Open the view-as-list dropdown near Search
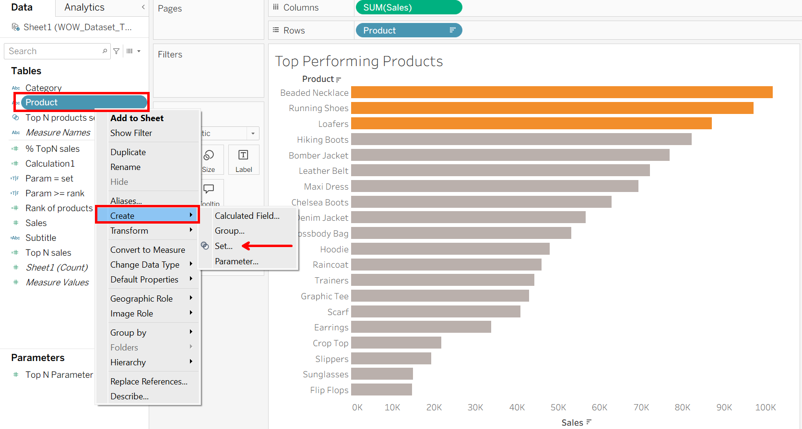The height and width of the screenshot is (429, 802). (133, 51)
